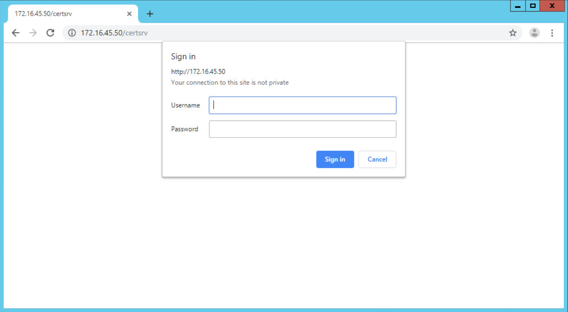Click the back navigation arrow
The width and height of the screenshot is (568, 312).
(x=15, y=33)
